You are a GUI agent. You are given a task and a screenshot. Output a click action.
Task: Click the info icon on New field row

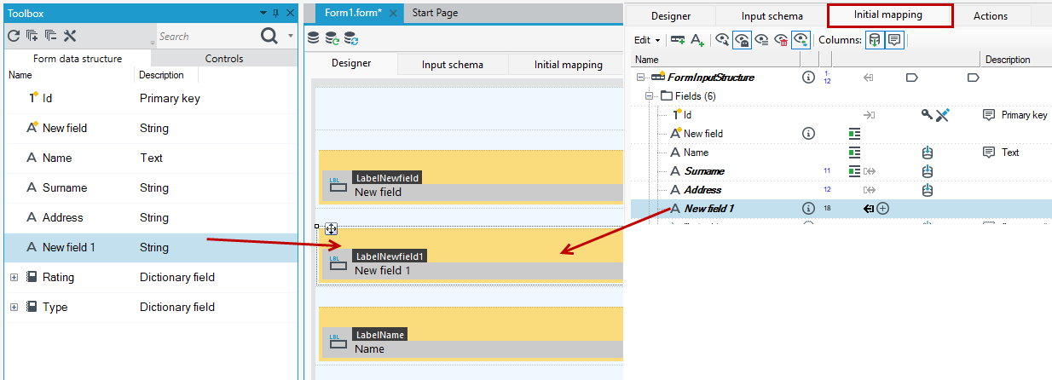[x=808, y=134]
